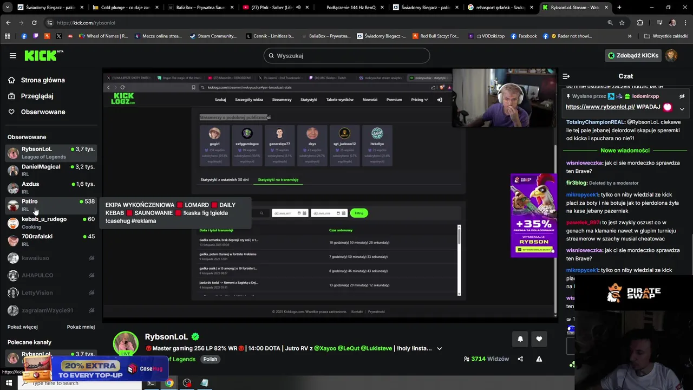
Task: Click @LeQut mention in title
Action: coord(349,348)
